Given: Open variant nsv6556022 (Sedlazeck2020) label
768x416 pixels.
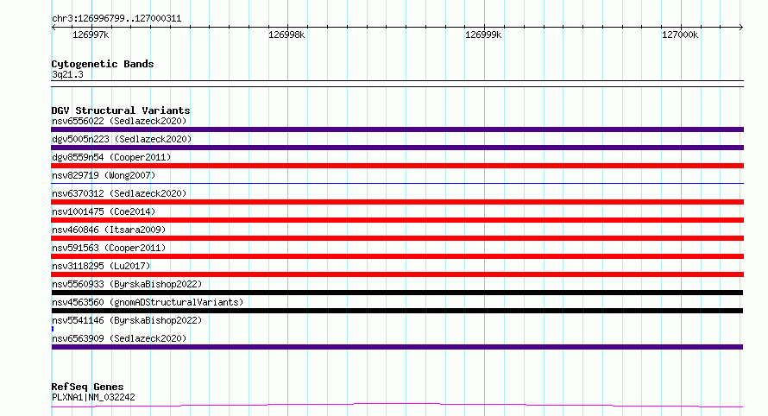Looking at the screenshot, I should pyautogui.click(x=119, y=121).
